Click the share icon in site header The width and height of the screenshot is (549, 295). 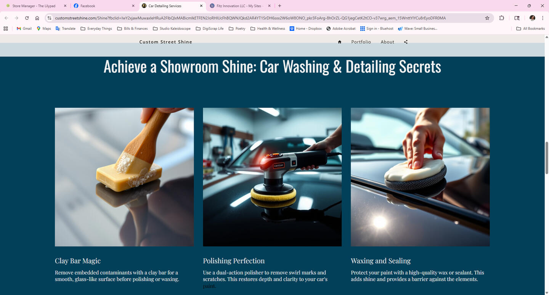pos(406,42)
